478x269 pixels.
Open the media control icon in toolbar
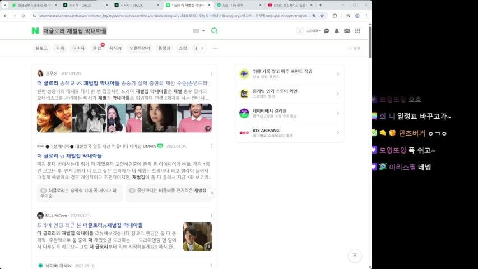[x=348, y=16]
